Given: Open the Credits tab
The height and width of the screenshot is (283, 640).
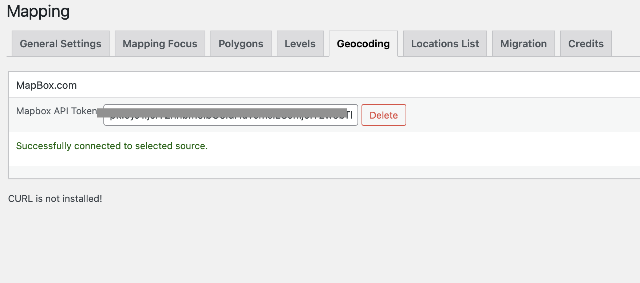Looking at the screenshot, I should [585, 44].
